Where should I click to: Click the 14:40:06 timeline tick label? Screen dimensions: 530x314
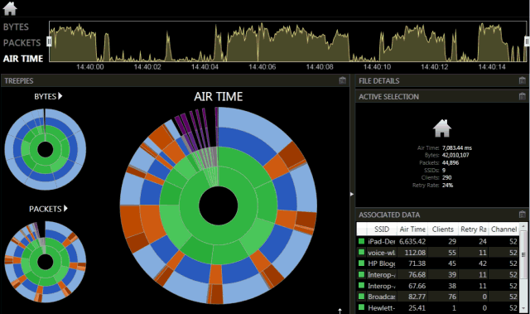tap(262, 67)
